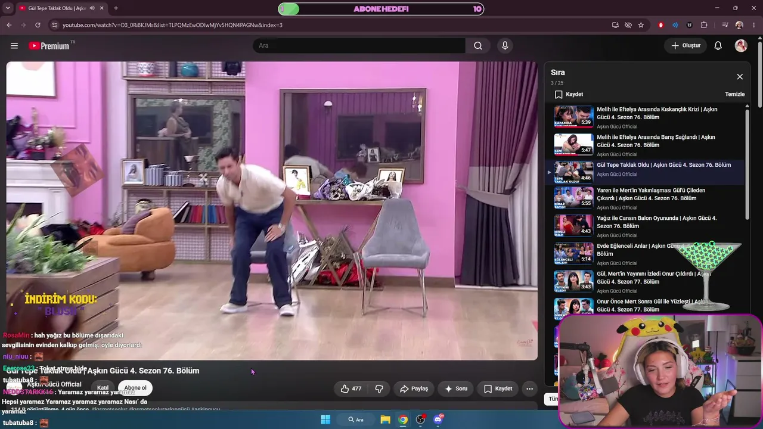Open OBS Studio from the taskbar

[421, 419]
